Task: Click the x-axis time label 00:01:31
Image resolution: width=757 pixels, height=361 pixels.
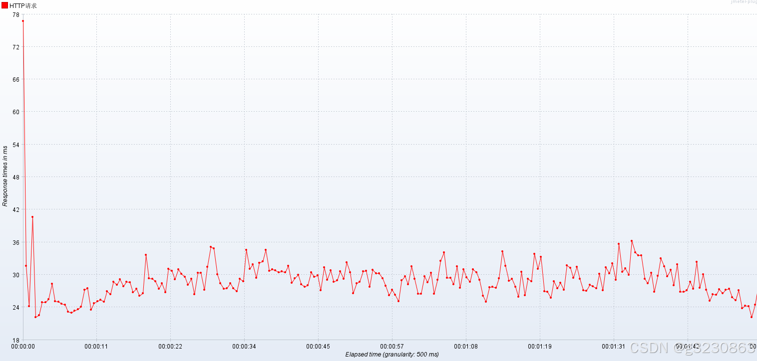Action: [614, 346]
